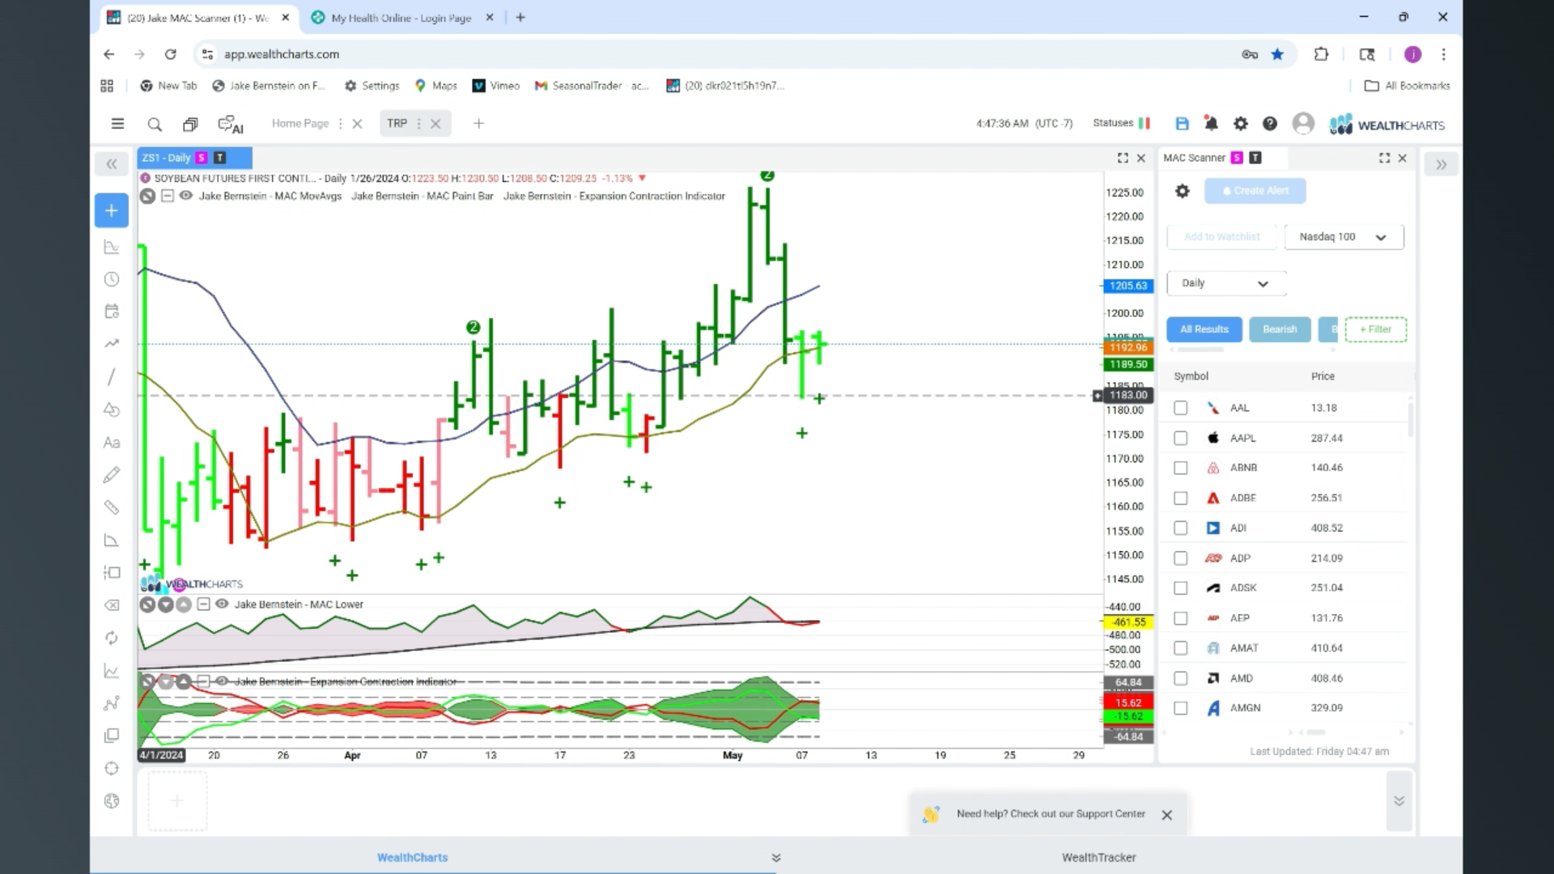Tick the AAPL checkbox
The height and width of the screenshot is (874, 1554).
(x=1181, y=438)
